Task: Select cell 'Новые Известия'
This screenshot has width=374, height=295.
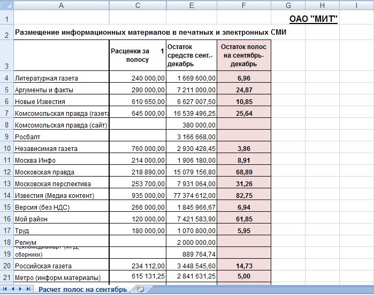Action: pyautogui.click(x=62, y=101)
